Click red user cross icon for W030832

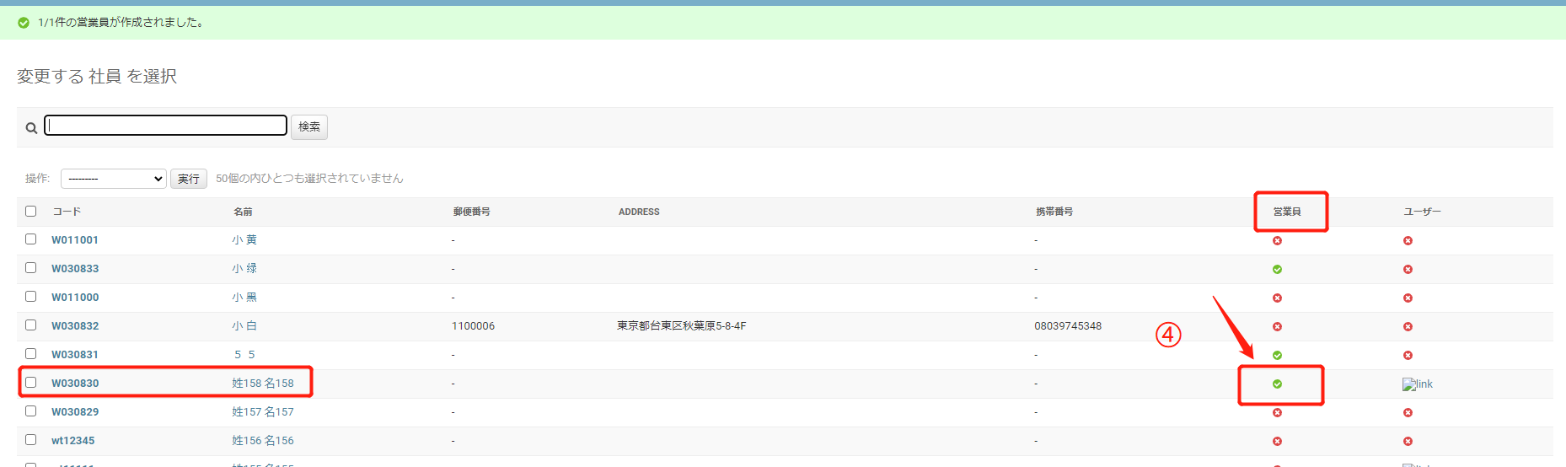tap(1408, 327)
